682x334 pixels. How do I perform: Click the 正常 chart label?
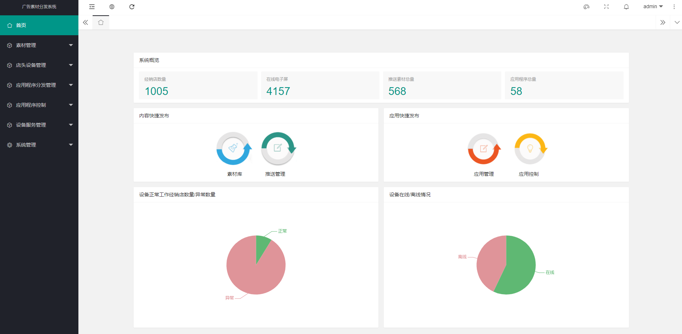(283, 231)
